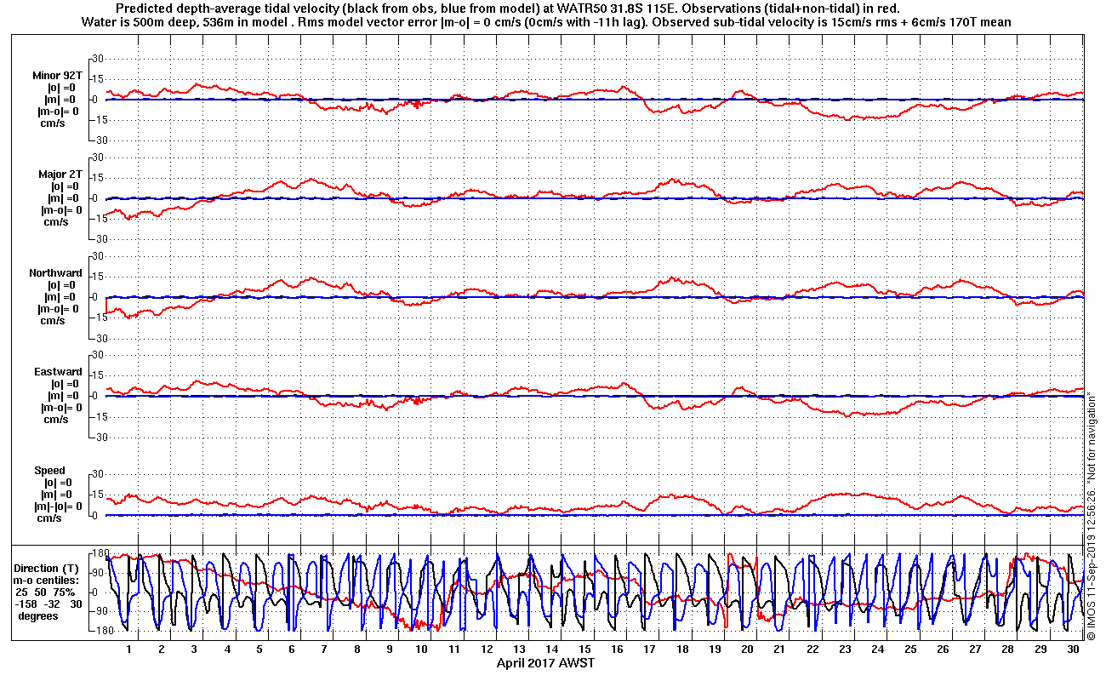Click the '|m|-|o|= 0' text under Speed
Screen dimensions: 1106x681
[x=57, y=506]
